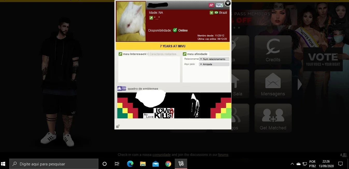Click the next page arrow beside the tiles
Screen dimensions: 349x169
(x=300, y=84)
